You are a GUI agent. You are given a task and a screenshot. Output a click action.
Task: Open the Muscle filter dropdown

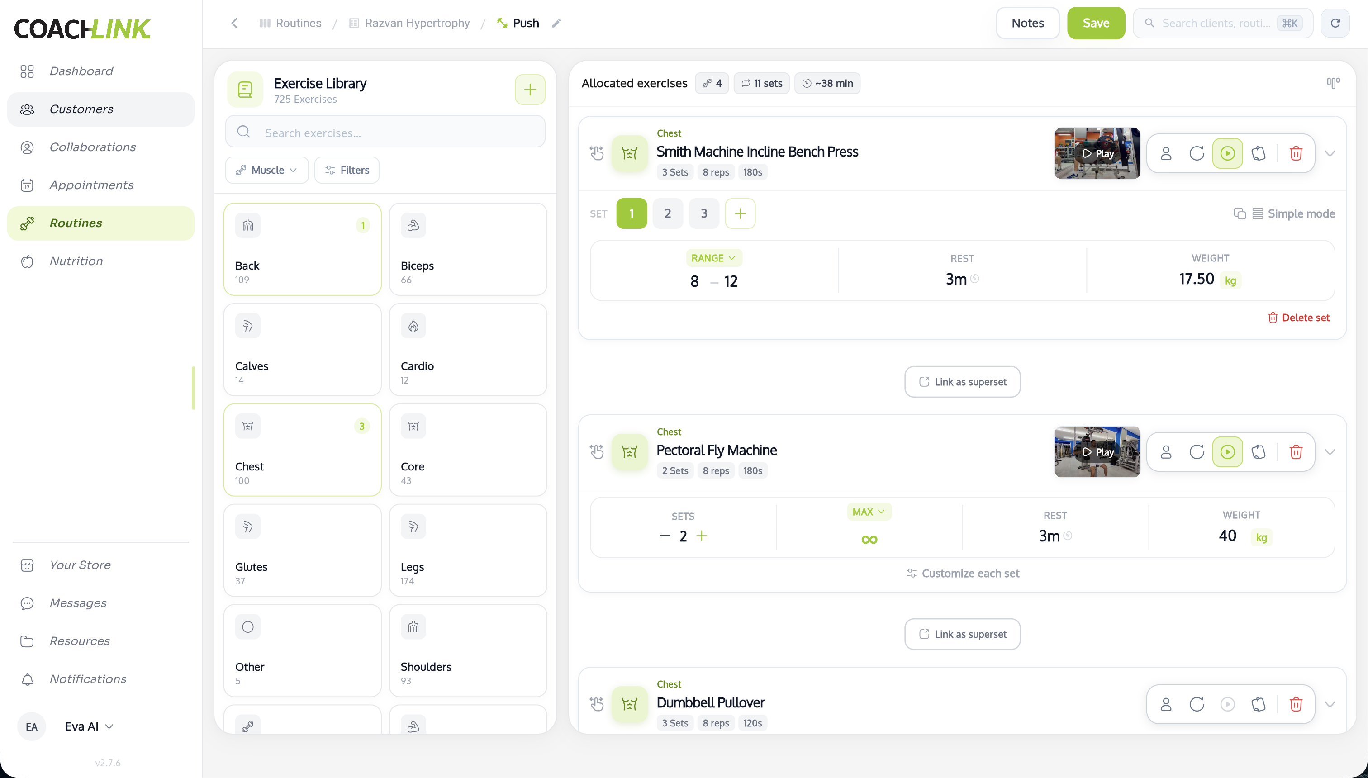tap(266, 170)
